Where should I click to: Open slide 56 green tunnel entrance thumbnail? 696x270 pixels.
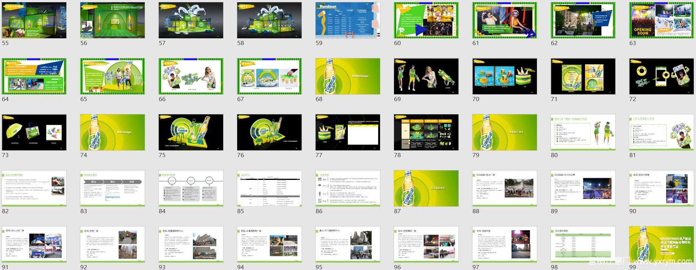point(113,20)
